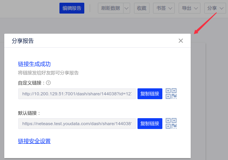Open the 导出 dropdown menu
The image size is (228, 160).
[190, 8]
